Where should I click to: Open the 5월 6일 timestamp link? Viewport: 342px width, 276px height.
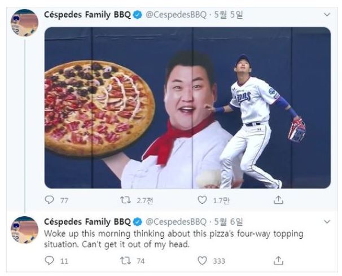tap(229, 222)
